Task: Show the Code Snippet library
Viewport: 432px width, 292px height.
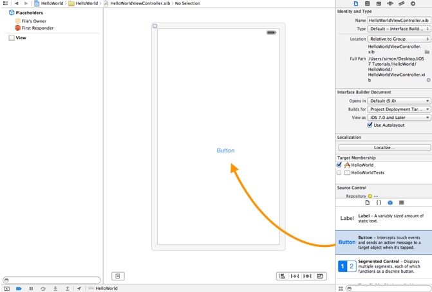Action: pyautogui.click(x=379, y=203)
